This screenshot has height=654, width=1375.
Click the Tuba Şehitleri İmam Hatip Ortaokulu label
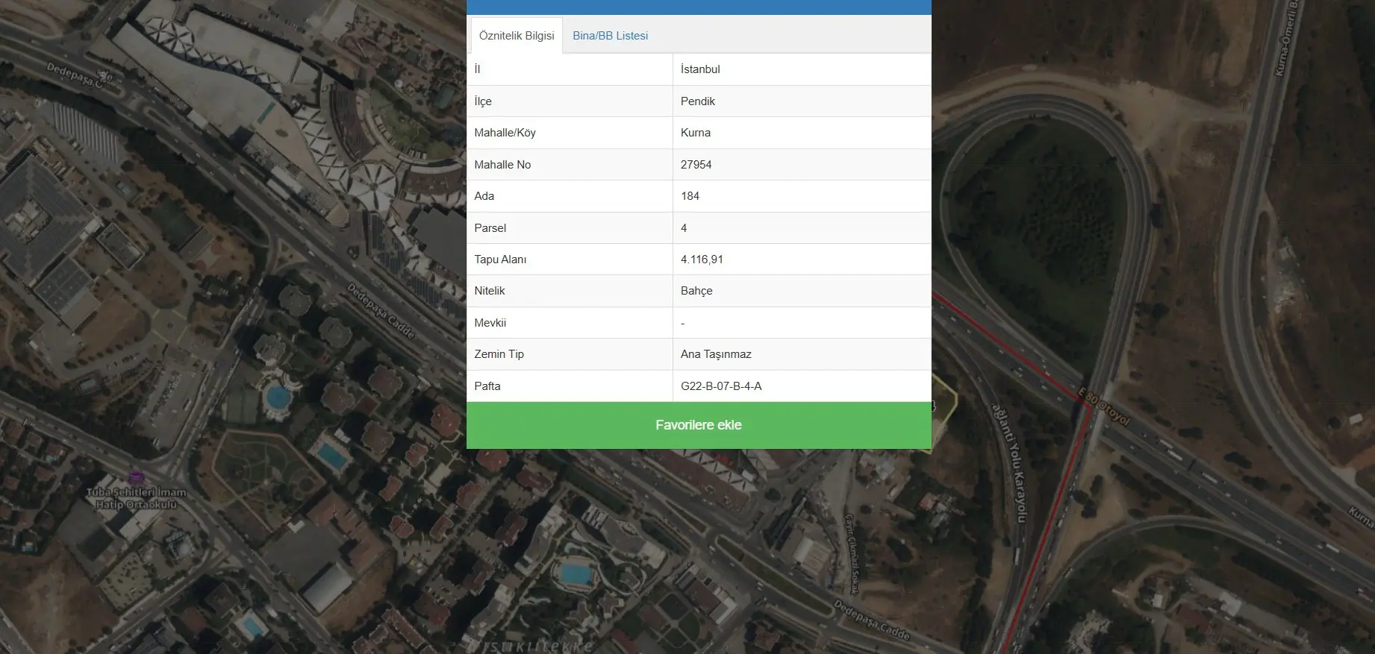136,498
